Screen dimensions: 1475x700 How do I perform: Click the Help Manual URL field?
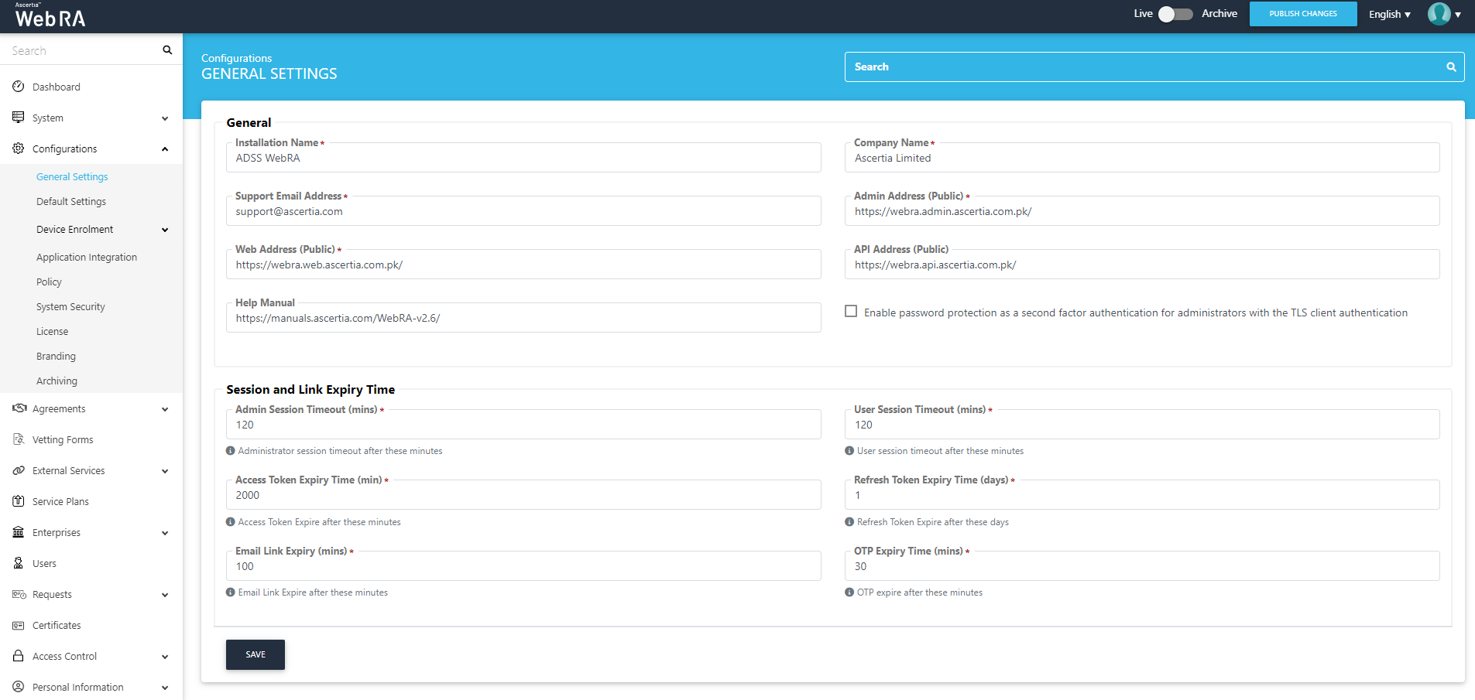pos(523,318)
